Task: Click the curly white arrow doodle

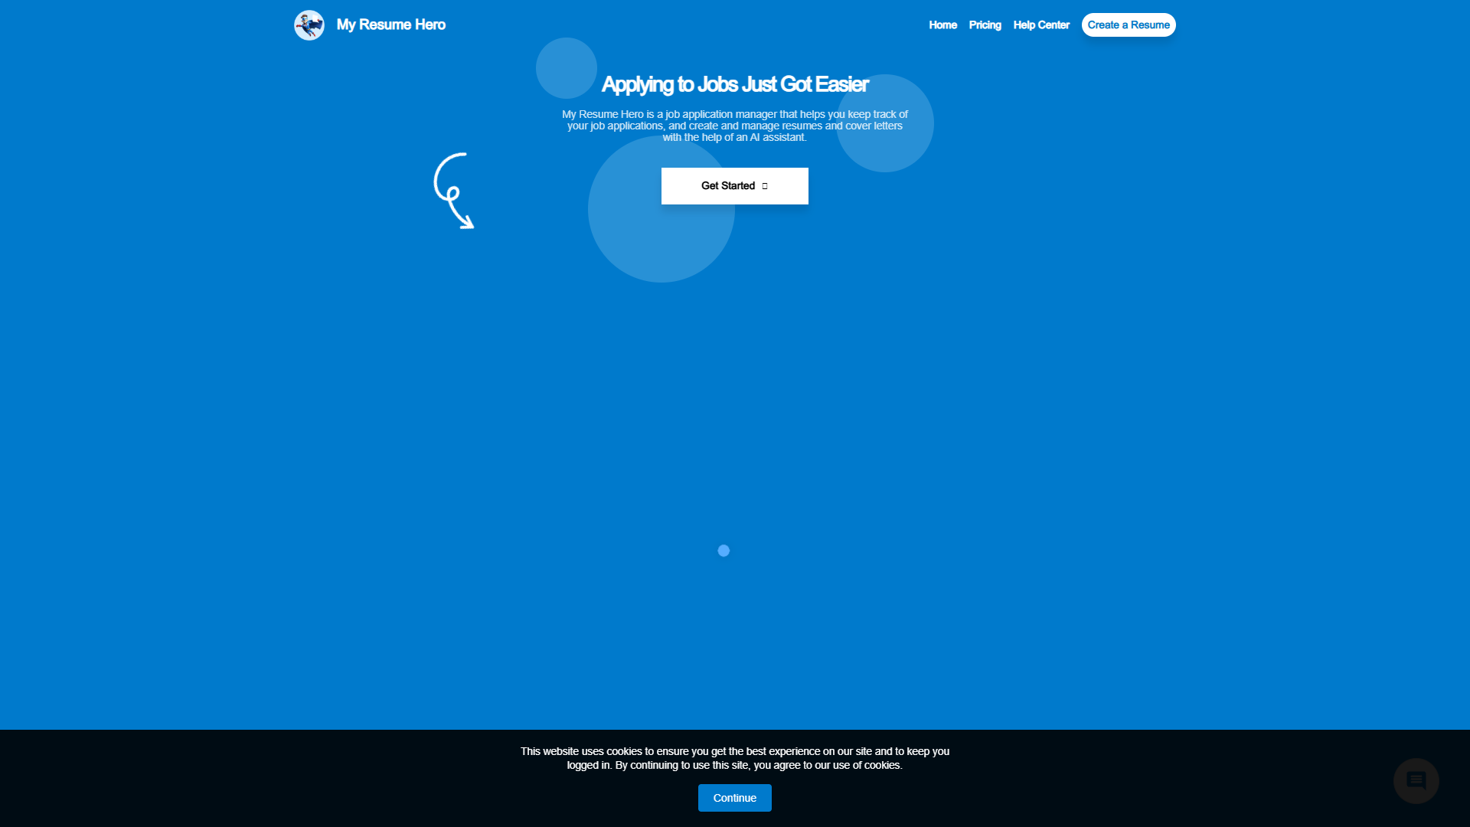Action: [454, 191]
